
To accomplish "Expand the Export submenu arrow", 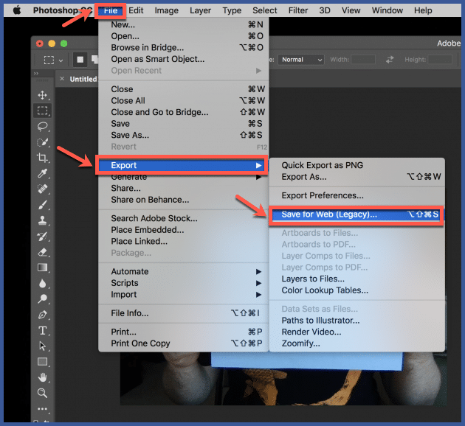I will click(258, 165).
